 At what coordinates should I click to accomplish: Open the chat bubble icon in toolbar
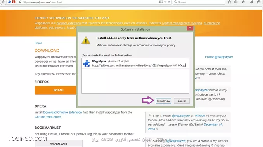[259, 2]
